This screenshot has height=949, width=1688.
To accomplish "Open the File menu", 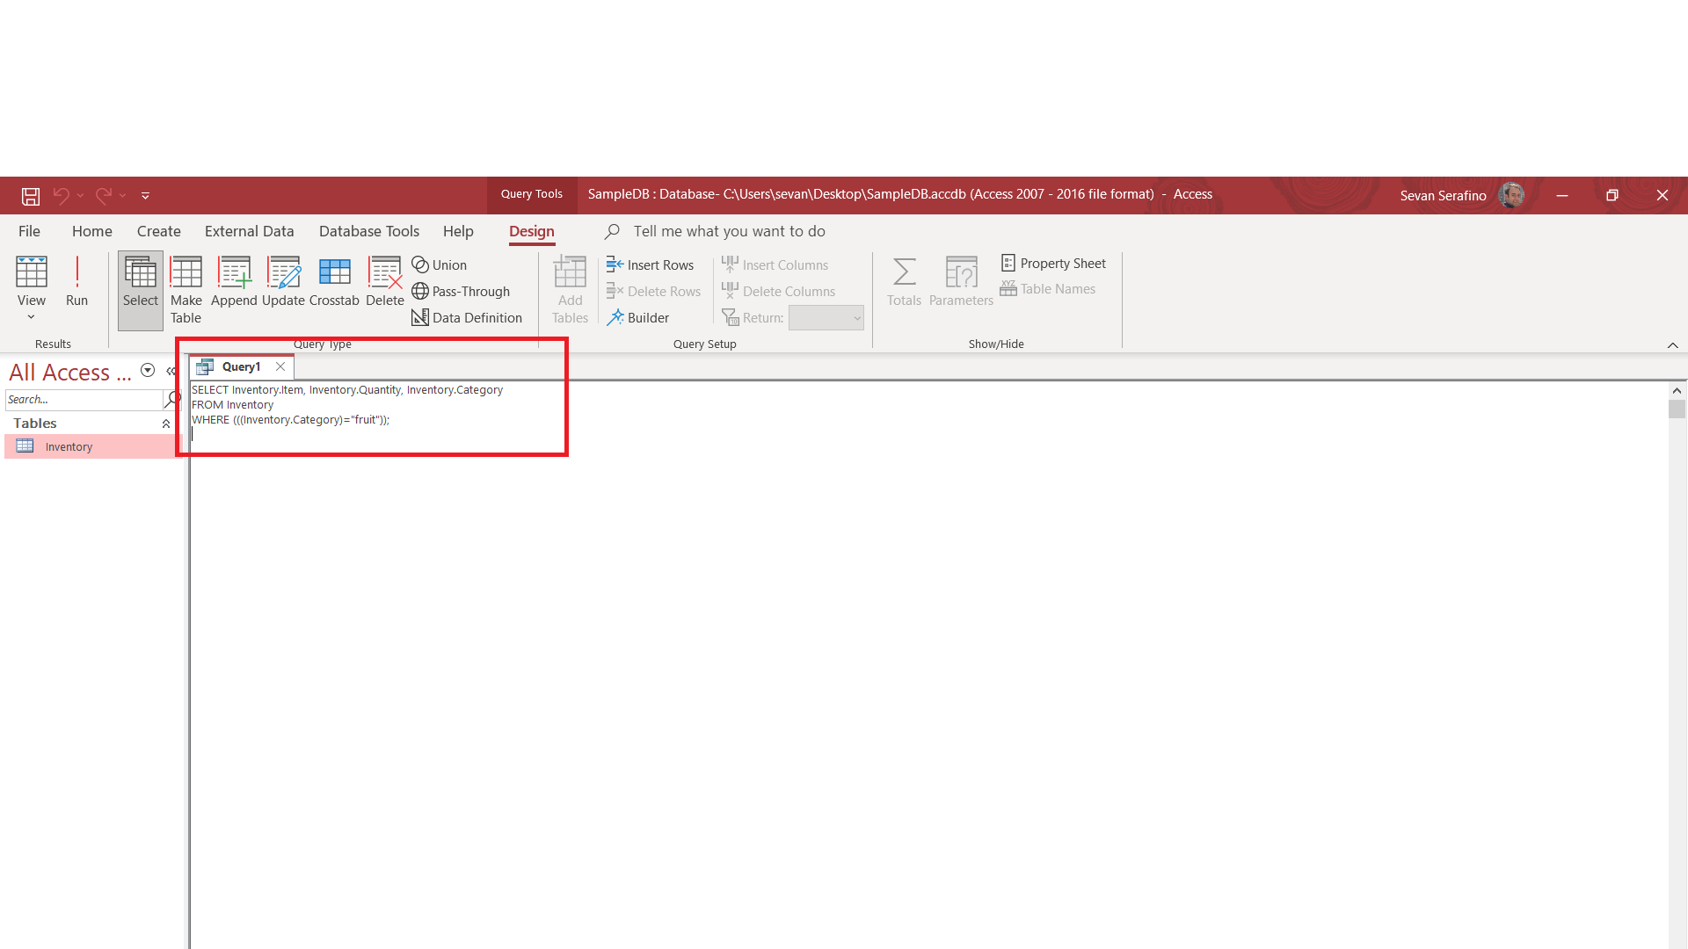I will (x=29, y=231).
